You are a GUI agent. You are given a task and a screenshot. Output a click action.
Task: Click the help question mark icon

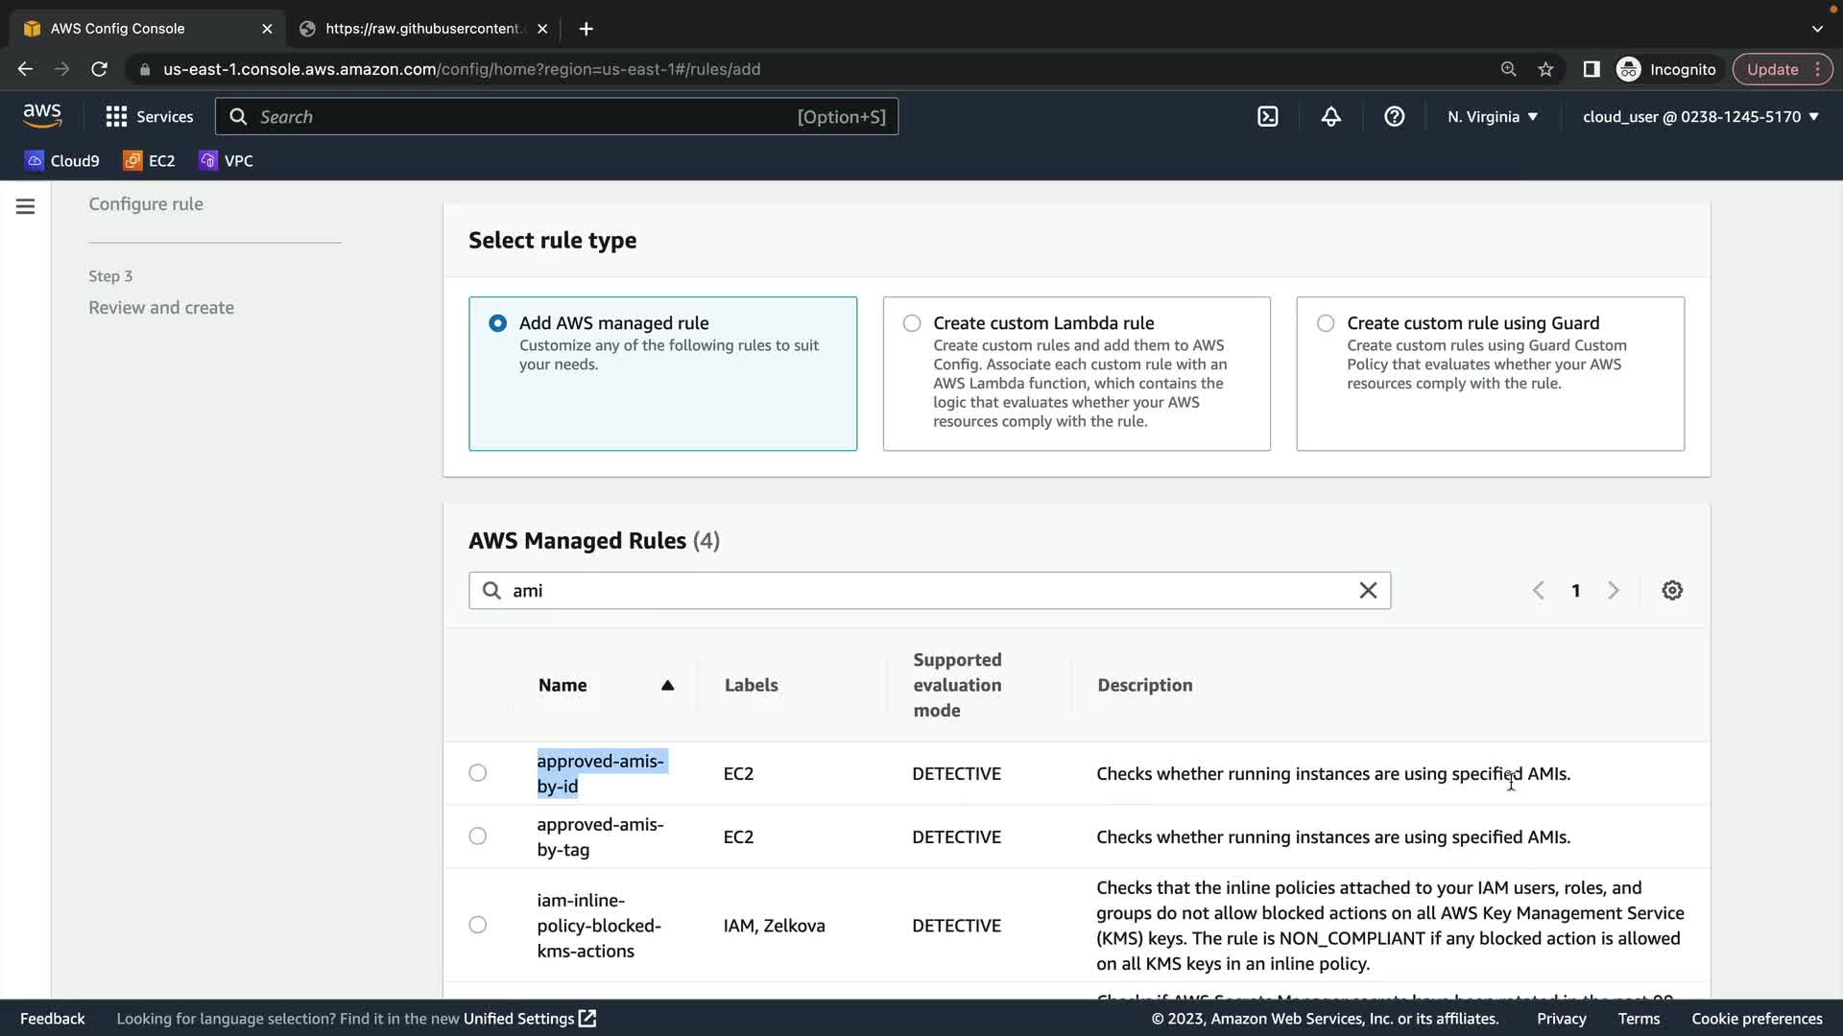click(x=1394, y=116)
